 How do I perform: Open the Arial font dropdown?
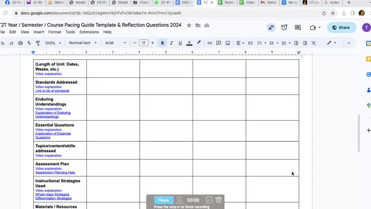[x=116, y=43]
